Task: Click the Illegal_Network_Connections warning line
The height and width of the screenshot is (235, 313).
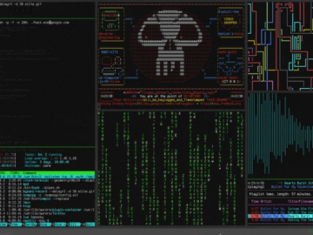Action: [170, 92]
